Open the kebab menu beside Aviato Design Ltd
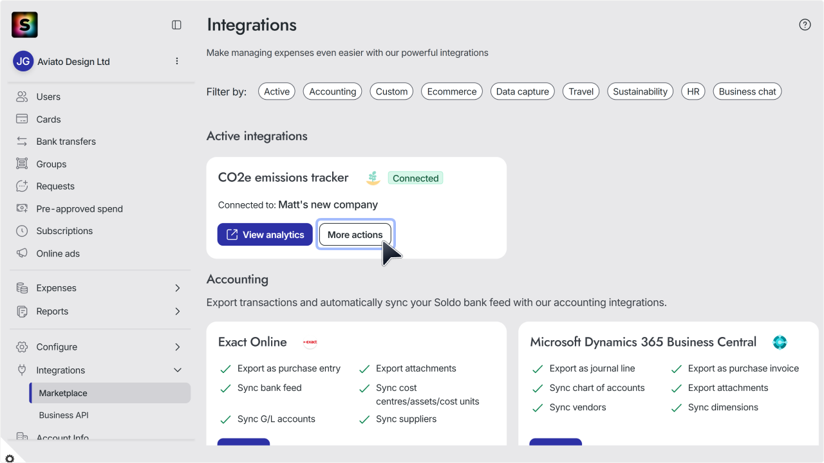 177,61
